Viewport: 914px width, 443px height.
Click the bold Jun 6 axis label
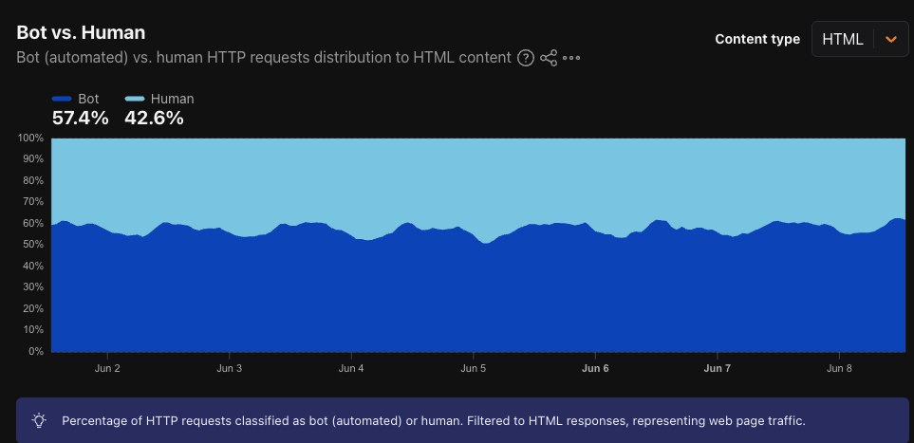(x=595, y=368)
